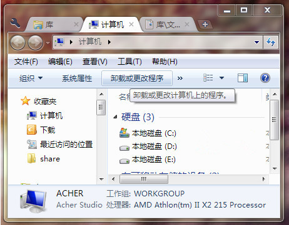This screenshot has width=289, height=225.
Task: Go forward with the Forward arrow button
Action: tap(35, 42)
